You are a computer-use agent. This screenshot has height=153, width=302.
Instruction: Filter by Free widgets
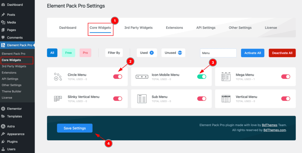(x=68, y=53)
